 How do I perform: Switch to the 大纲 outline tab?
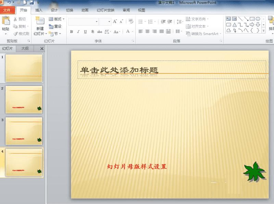pyautogui.click(x=25, y=49)
